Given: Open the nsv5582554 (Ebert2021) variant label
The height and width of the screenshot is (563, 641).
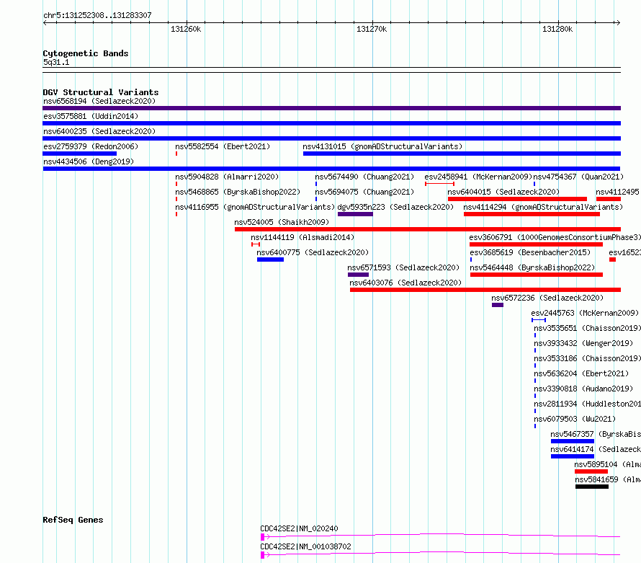Looking at the screenshot, I should pos(223,146).
